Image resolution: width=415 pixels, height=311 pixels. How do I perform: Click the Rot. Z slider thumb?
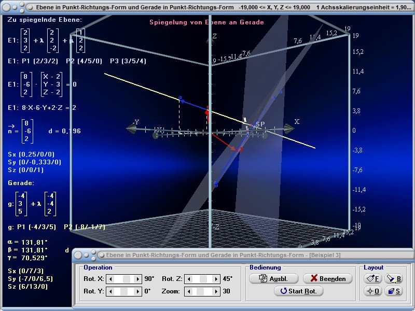pyautogui.click(x=203, y=279)
